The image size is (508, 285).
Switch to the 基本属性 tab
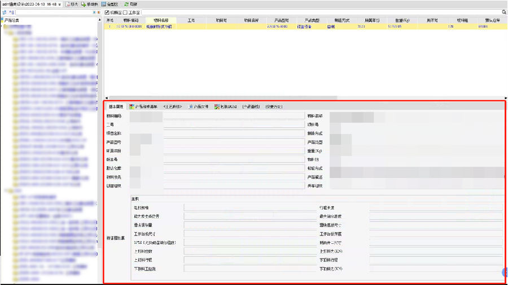(x=116, y=106)
